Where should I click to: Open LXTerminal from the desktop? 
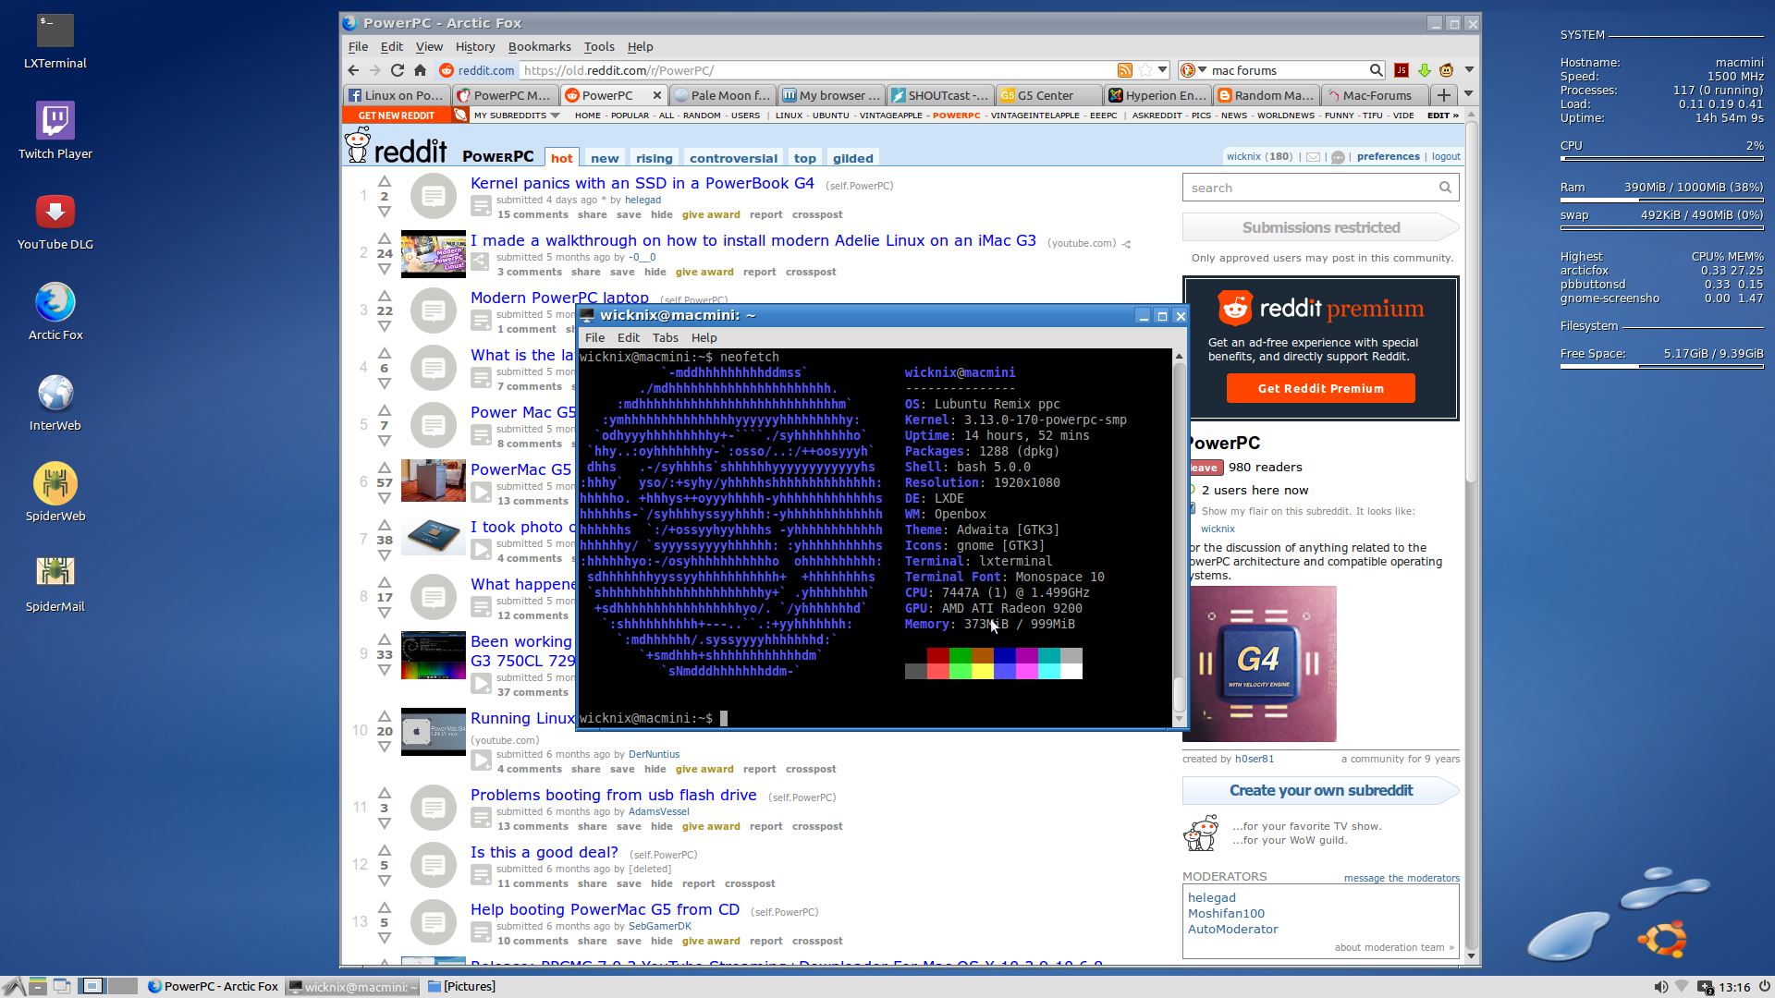coord(55,42)
